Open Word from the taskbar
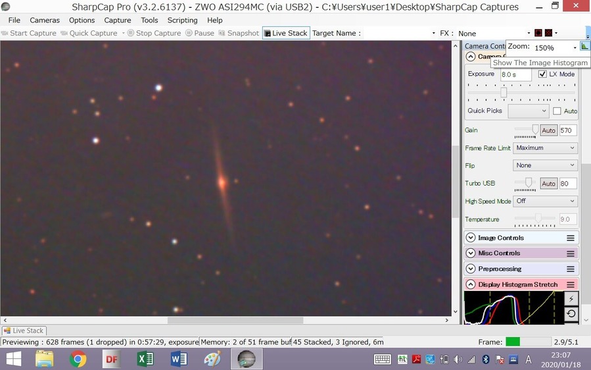 coord(179,359)
